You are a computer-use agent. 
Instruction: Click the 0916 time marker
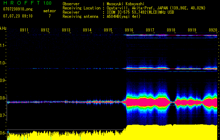point(129,30)
